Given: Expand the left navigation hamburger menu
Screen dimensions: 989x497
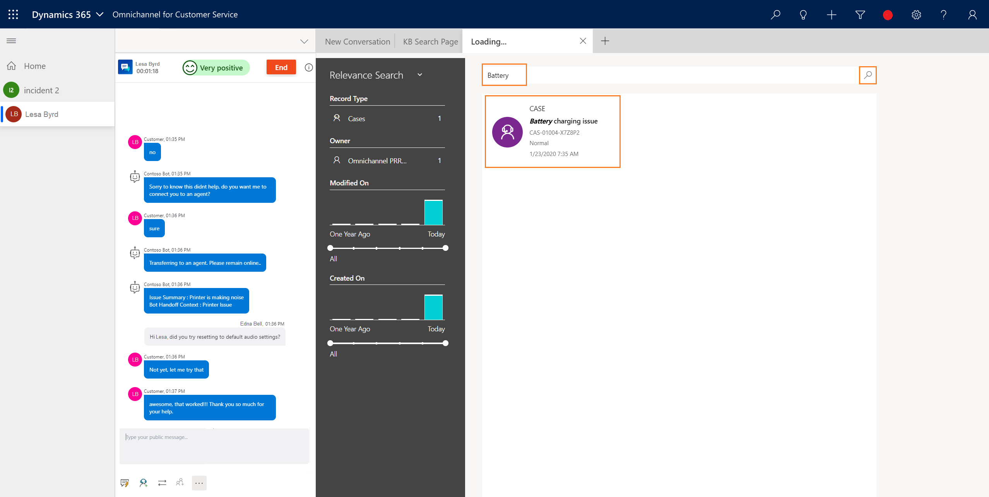Looking at the screenshot, I should click(x=11, y=41).
